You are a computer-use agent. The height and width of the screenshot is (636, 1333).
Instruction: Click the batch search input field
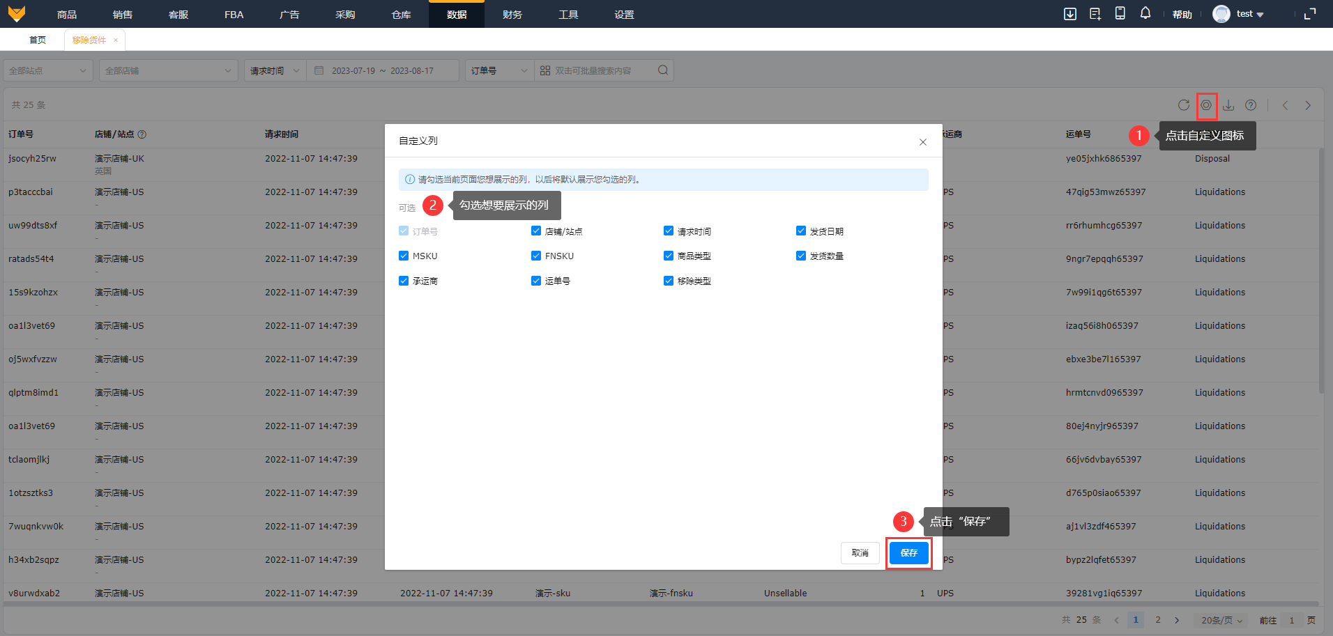(603, 70)
